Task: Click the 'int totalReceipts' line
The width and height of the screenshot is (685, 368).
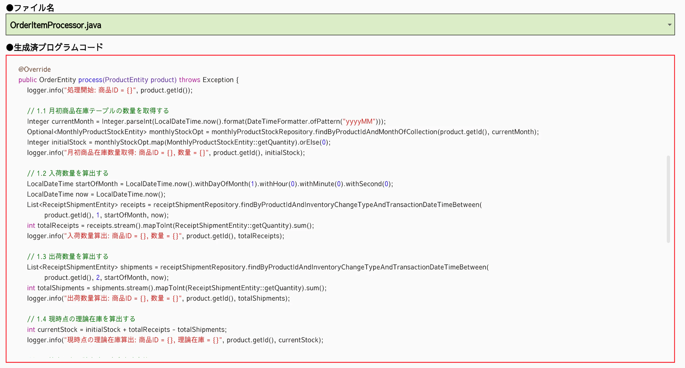Action: (170, 225)
